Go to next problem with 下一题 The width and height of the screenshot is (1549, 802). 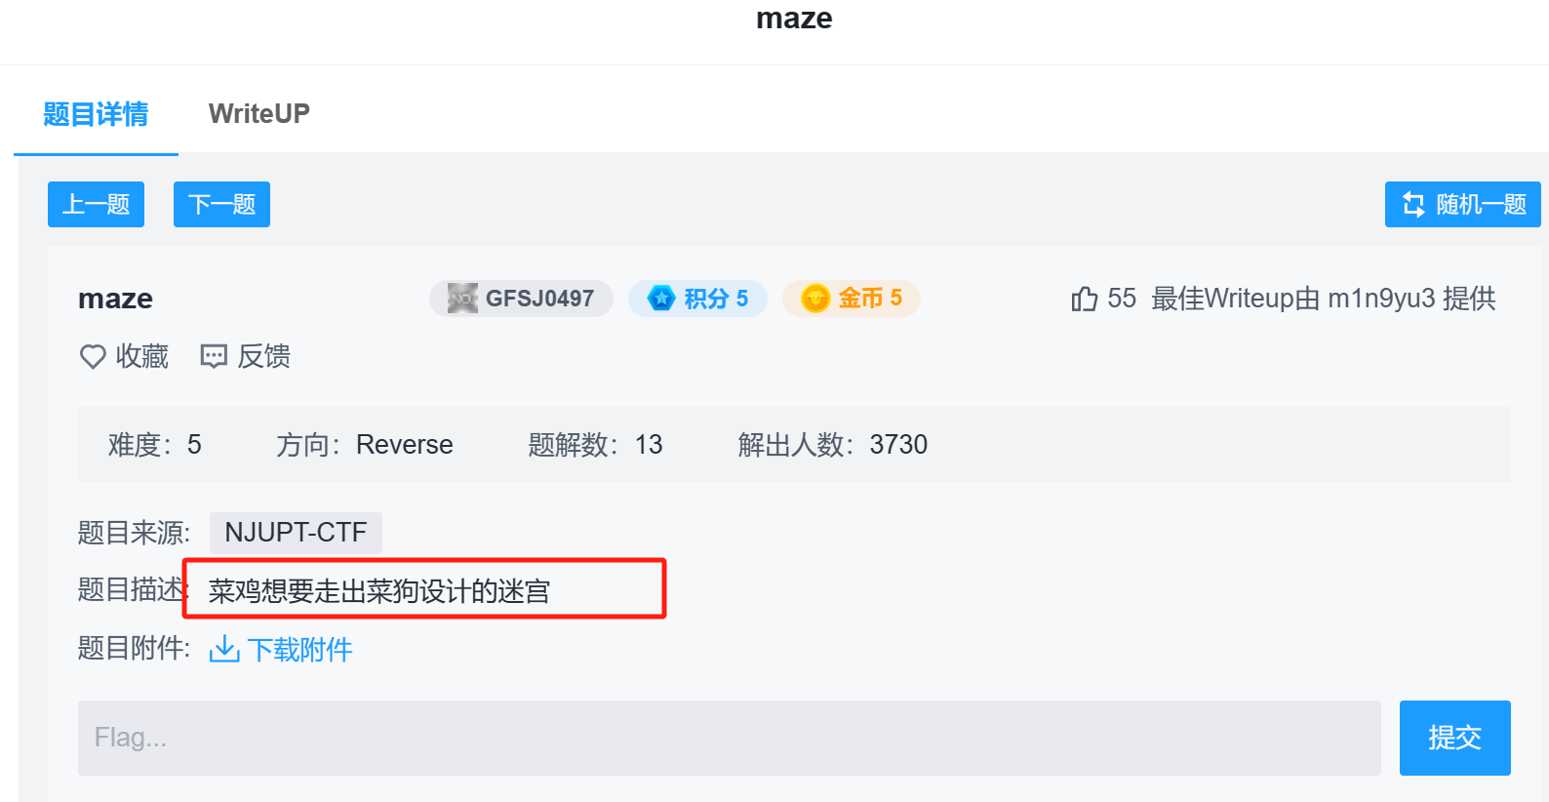pos(221,204)
